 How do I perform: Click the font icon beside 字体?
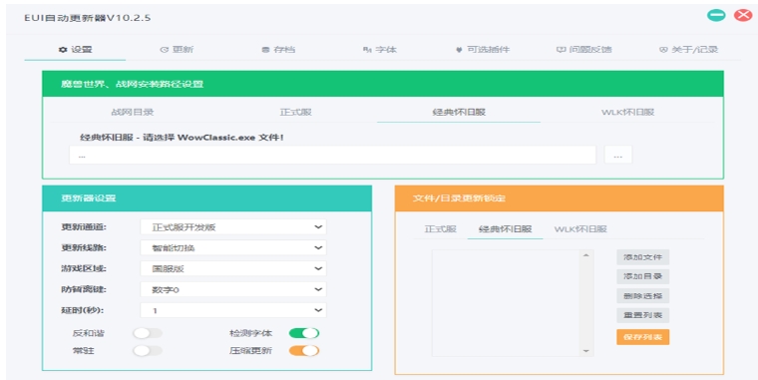[367, 49]
